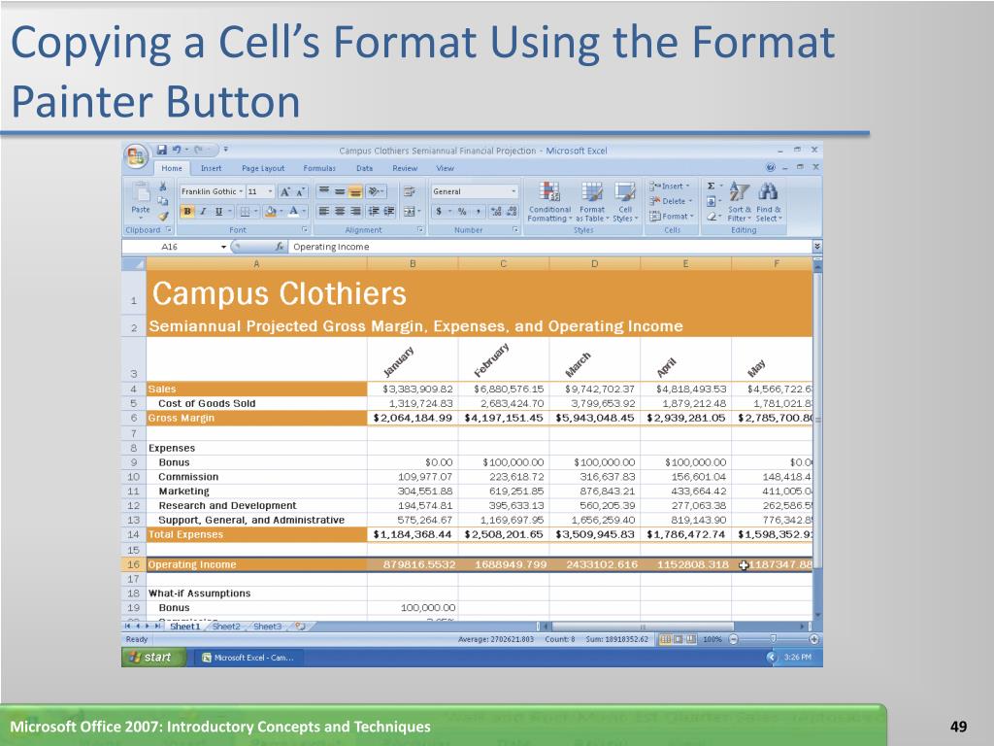
Task: Switch to the Data tab
Action: click(365, 168)
